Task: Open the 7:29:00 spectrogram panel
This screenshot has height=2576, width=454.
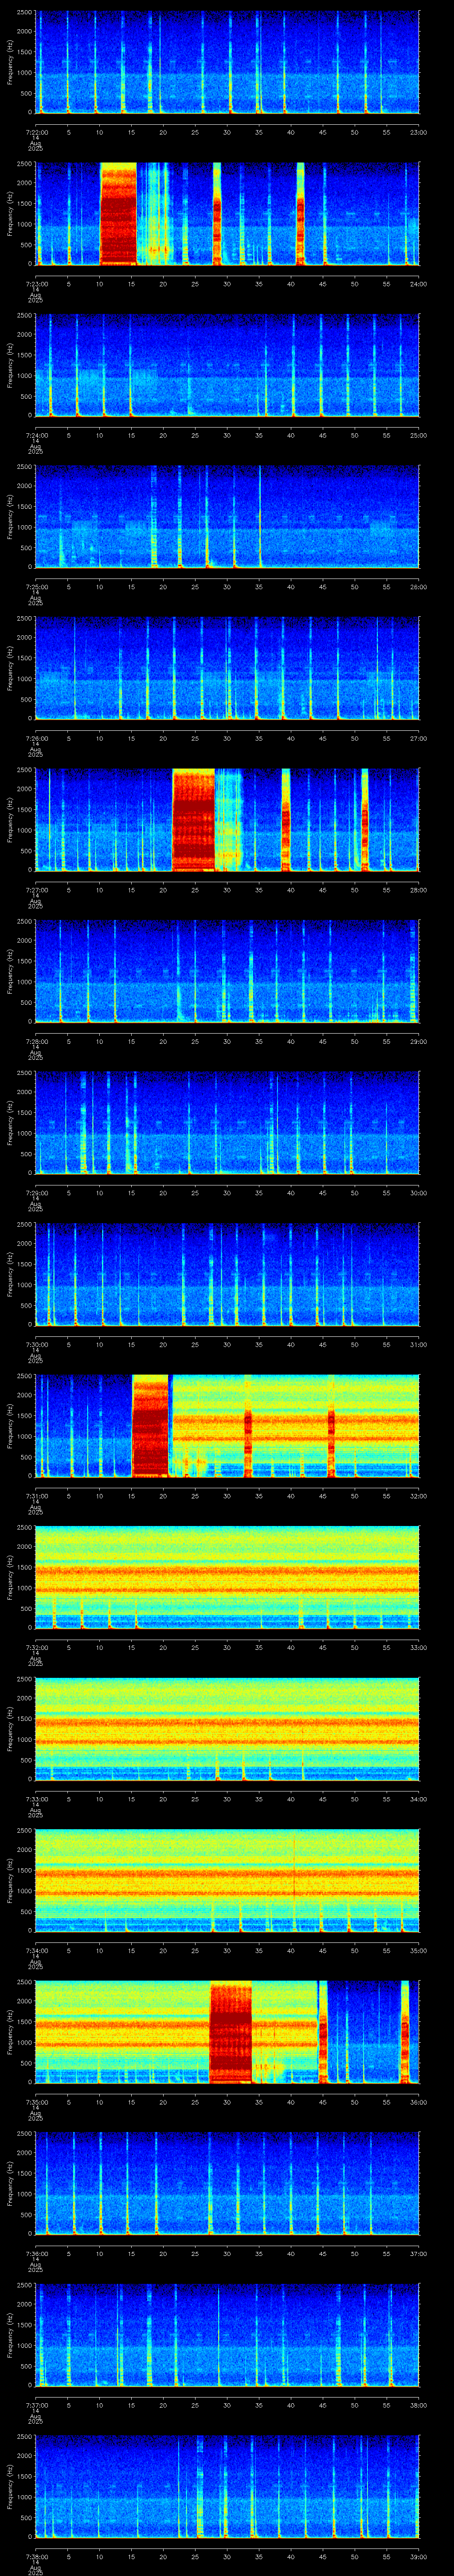Action: tap(227, 1122)
